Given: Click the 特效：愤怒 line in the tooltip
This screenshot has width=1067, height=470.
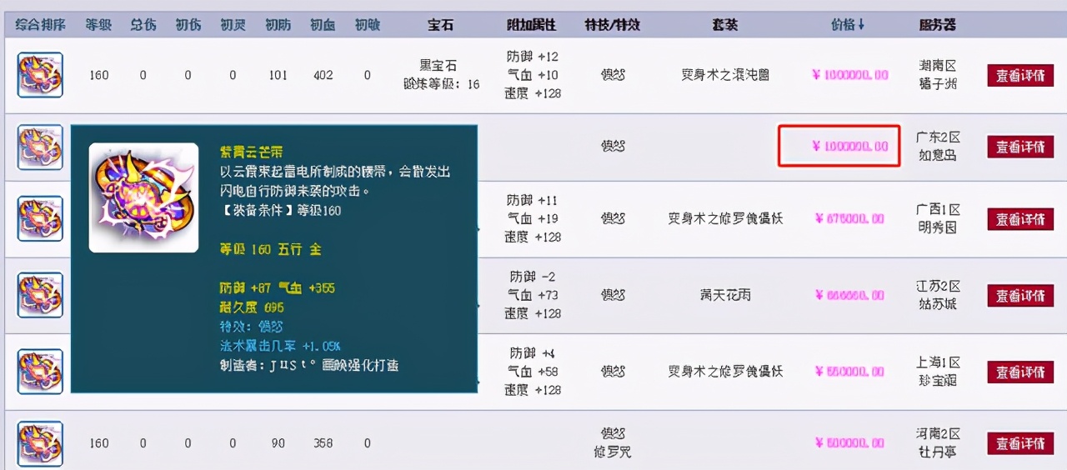Looking at the screenshot, I should (252, 327).
